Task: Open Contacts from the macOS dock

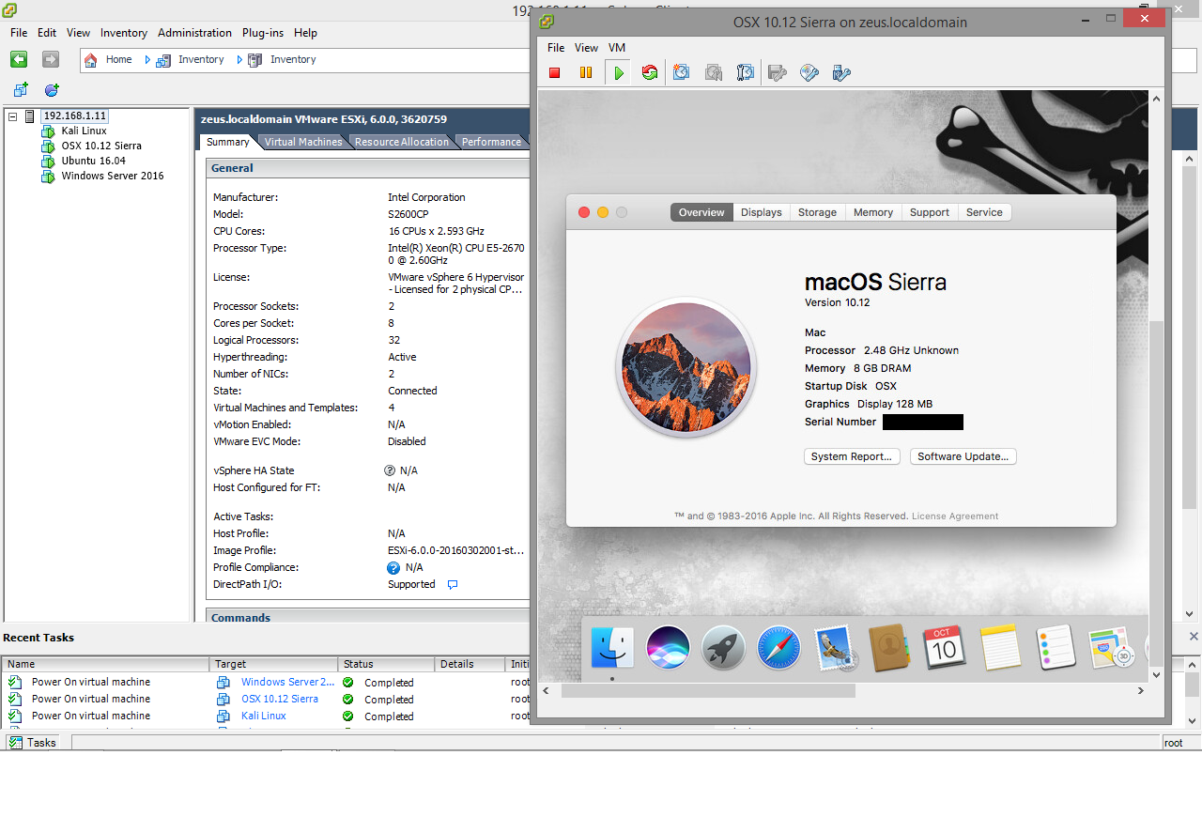Action: (x=889, y=648)
